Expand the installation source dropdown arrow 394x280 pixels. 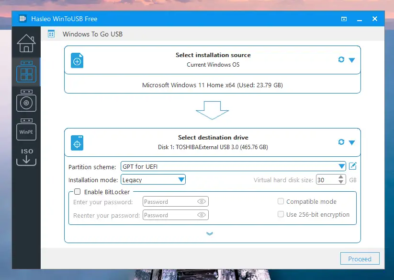click(x=352, y=60)
